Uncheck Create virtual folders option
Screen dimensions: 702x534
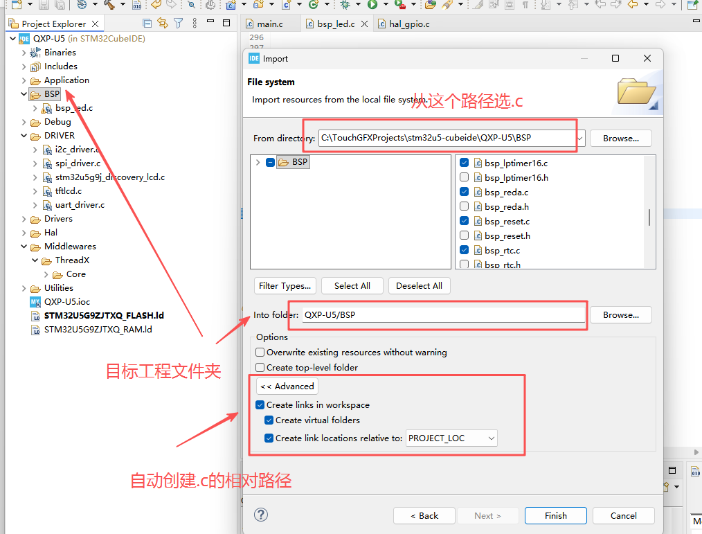pos(269,420)
